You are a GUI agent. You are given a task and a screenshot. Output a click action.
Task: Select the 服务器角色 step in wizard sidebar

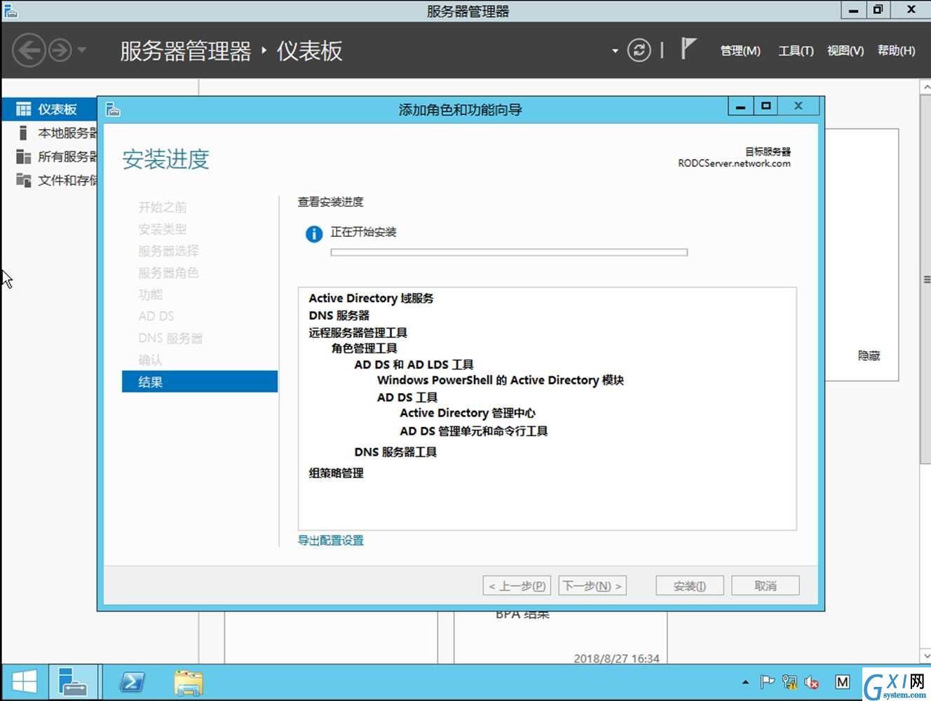pos(168,273)
